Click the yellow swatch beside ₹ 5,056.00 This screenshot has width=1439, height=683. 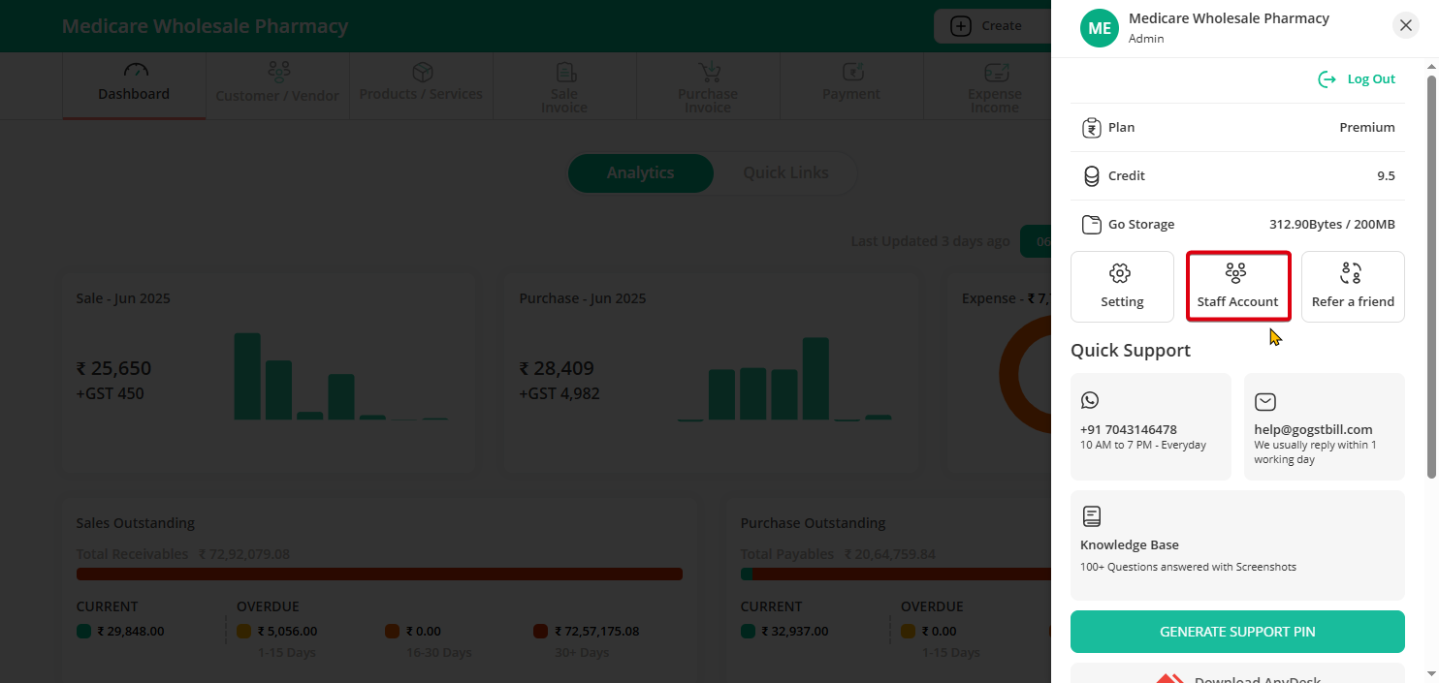244,632
